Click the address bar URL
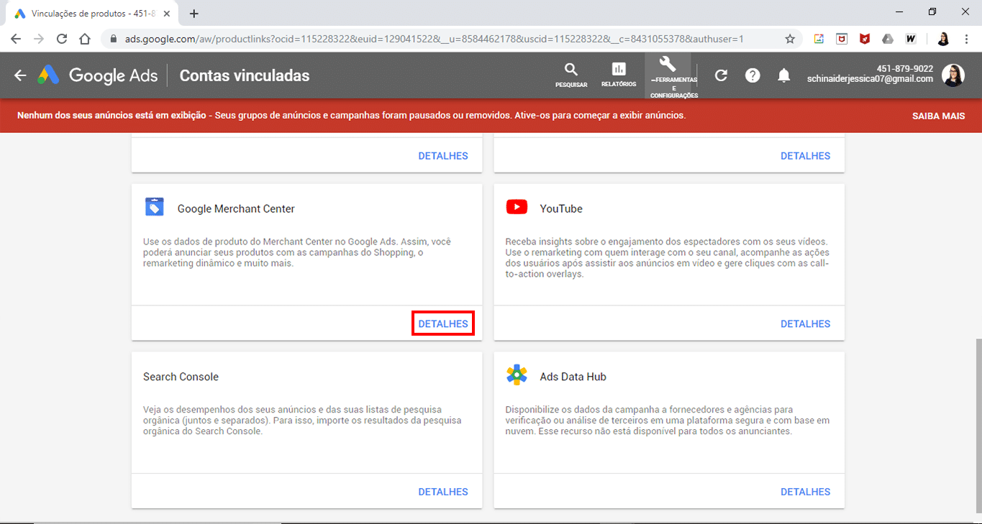Screen dimensions: 982x524 (434, 39)
